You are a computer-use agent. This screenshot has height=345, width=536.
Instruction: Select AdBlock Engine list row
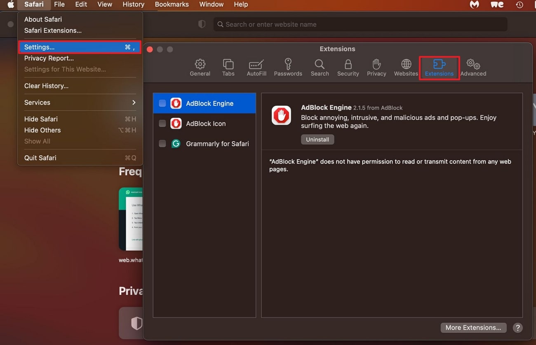click(205, 103)
